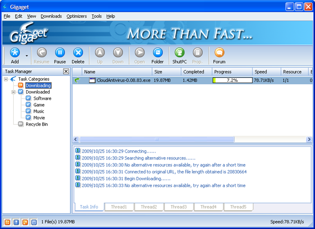Open the Optimizers menu
315x229 pixels.
[77, 16]
